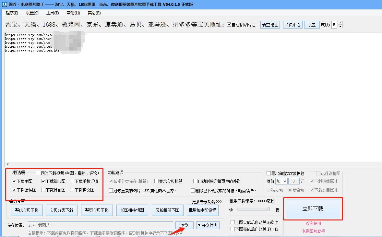Open the 设置(S) menu
The width and height of the screenshot is (382, 237).
(x=32, y=13)
